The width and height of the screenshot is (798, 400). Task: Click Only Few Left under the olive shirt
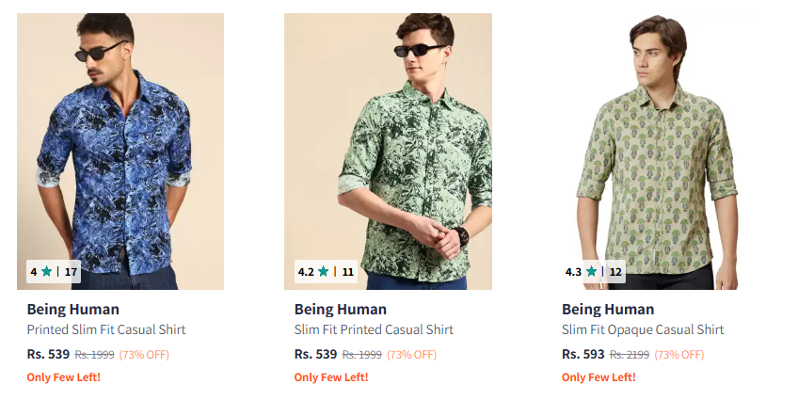pyautogui.click(x=598, y=377)
